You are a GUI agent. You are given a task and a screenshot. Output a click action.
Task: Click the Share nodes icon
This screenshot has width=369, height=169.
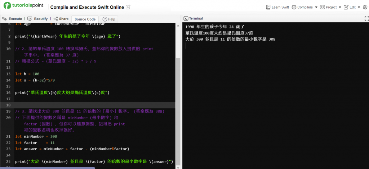click(55, 19)
